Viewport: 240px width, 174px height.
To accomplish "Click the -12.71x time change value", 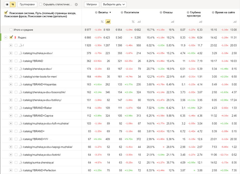I will (224, 155).
